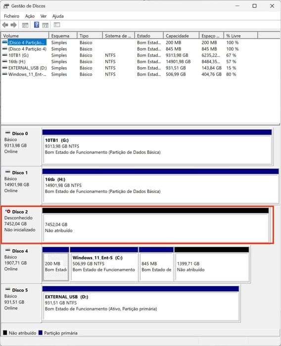Click the black Não atribuído legend swatch
The image size is (281, 346).
tap(5, 333)
